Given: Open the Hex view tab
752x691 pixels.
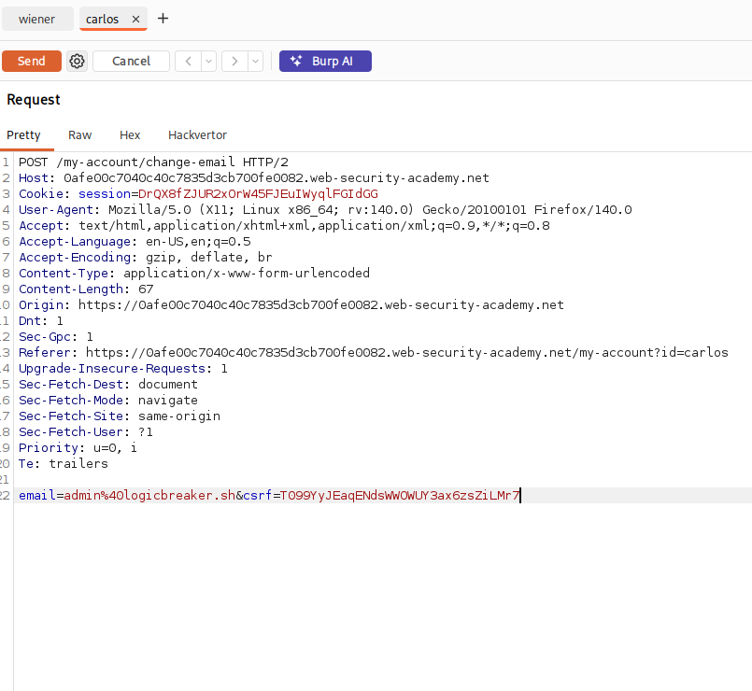Looking at the screenshot, I should [x=130, y=135].
